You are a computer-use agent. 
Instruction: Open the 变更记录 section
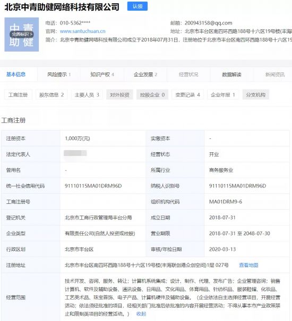click(x=187, y=95)
